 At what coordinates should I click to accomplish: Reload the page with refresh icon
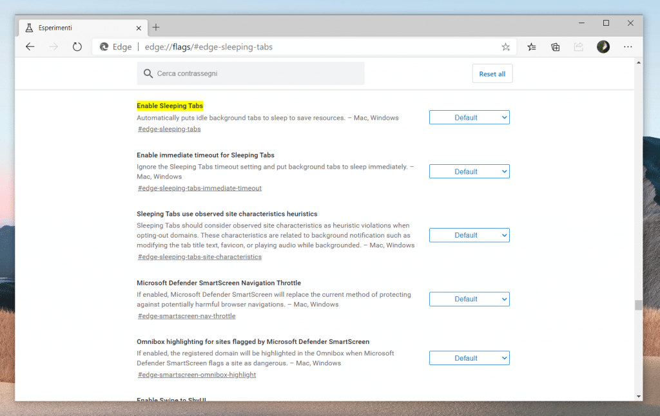(77, 47)
